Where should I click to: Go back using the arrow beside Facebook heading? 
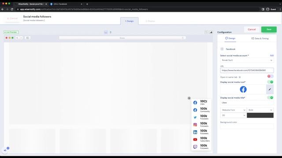(x=222, y=49)
